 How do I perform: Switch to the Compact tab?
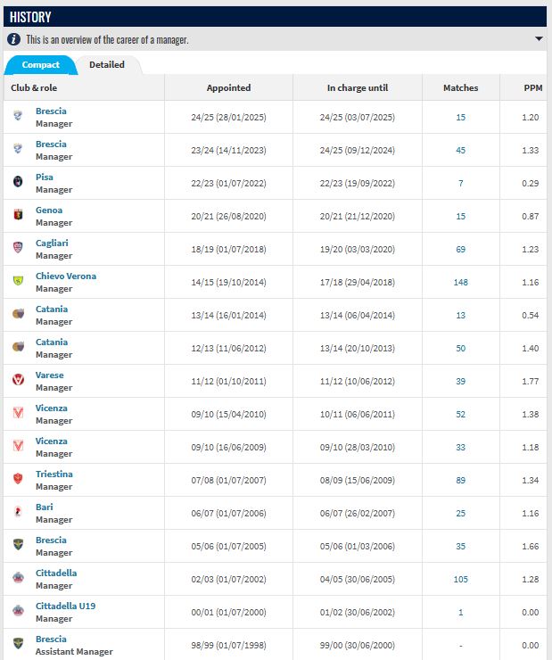coord(40,65)
